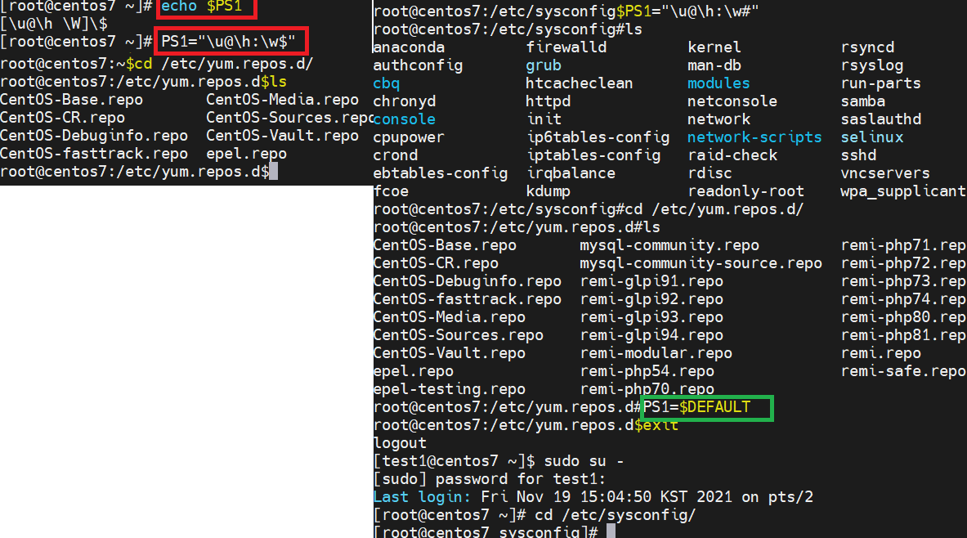The height and width of the screenshot is (538, 967).
Task: Click the 'remi.repo' file name
Action: (x=880, y=353)
